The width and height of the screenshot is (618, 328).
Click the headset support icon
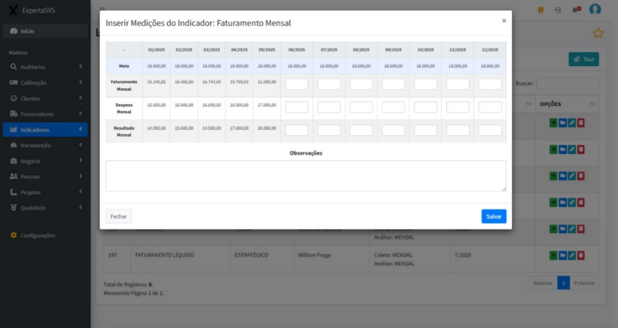click(x=558, y=10)
